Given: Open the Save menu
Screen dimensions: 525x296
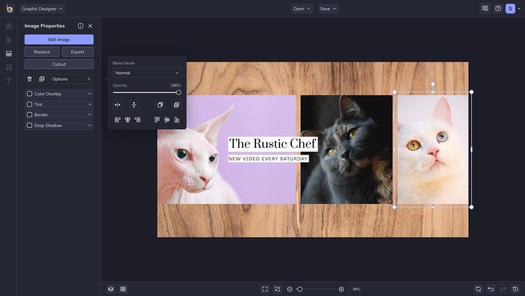Looking at the screenshot, I should tap(328, 9).
